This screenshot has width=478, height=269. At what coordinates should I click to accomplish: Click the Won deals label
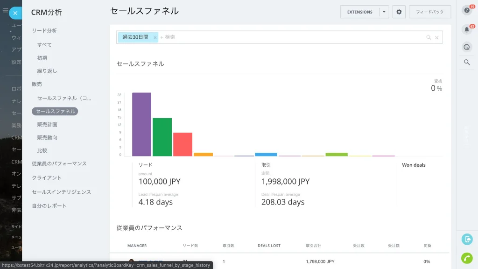(414, 165)
